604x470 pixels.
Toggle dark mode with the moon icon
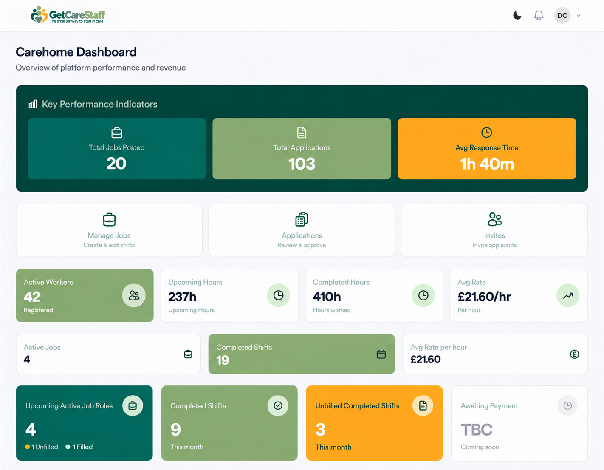click(517, 16)
